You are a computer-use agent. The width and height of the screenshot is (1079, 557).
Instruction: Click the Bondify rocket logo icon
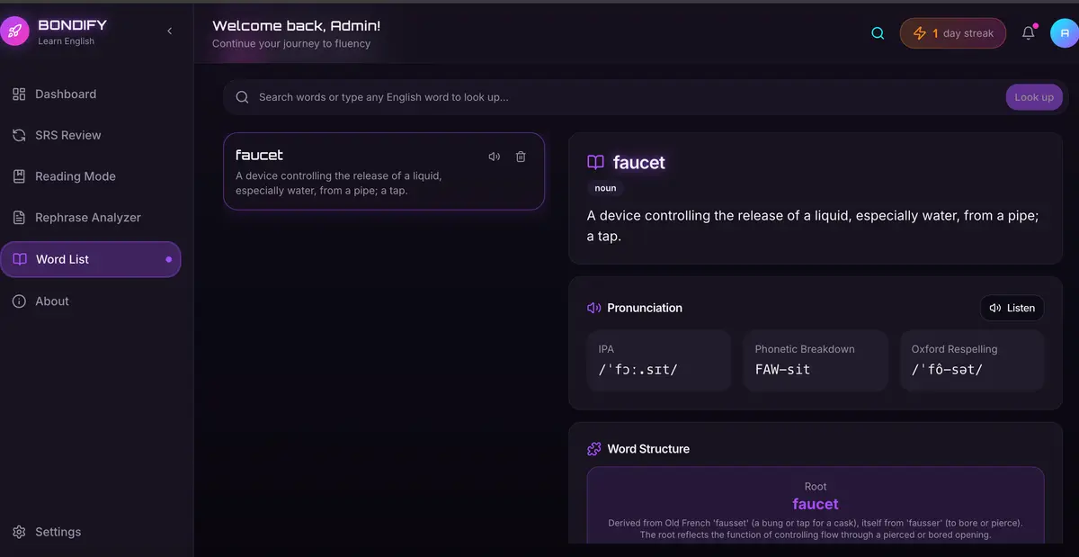[14, 31]
